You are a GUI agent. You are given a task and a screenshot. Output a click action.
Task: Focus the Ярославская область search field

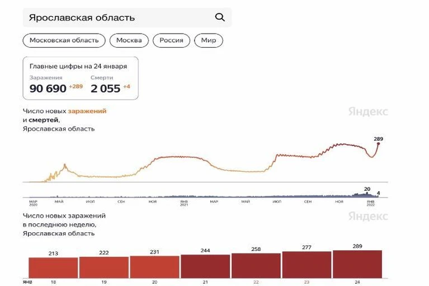click(127, 17)
